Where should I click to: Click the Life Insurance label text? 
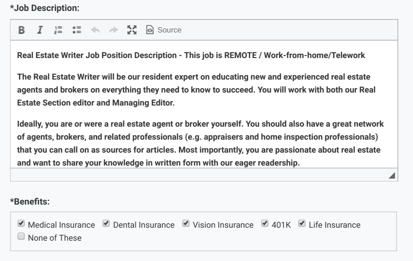pos(334,225)
